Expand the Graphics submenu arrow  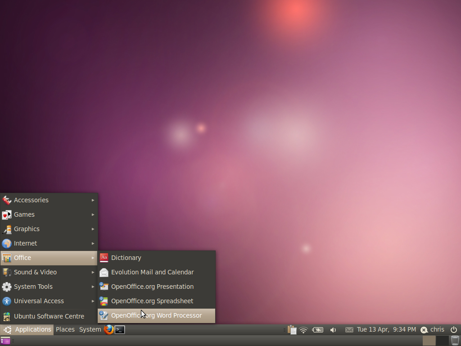point(93,229)
